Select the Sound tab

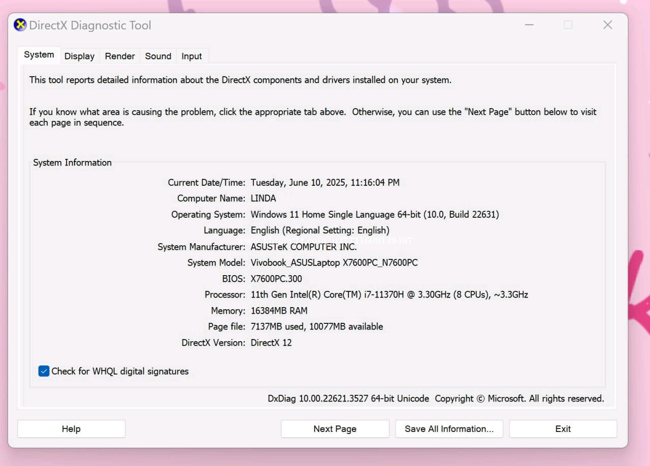point(158,56)
